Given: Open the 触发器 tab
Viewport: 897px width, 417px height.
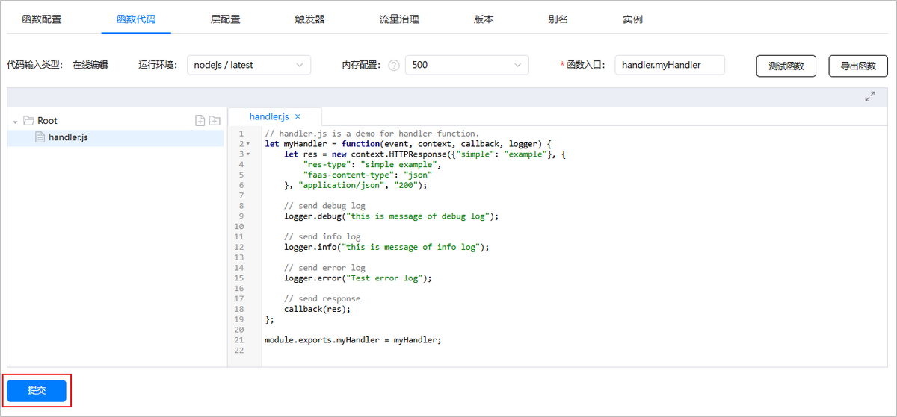Looking at the screenshot, I should point(309,19).
